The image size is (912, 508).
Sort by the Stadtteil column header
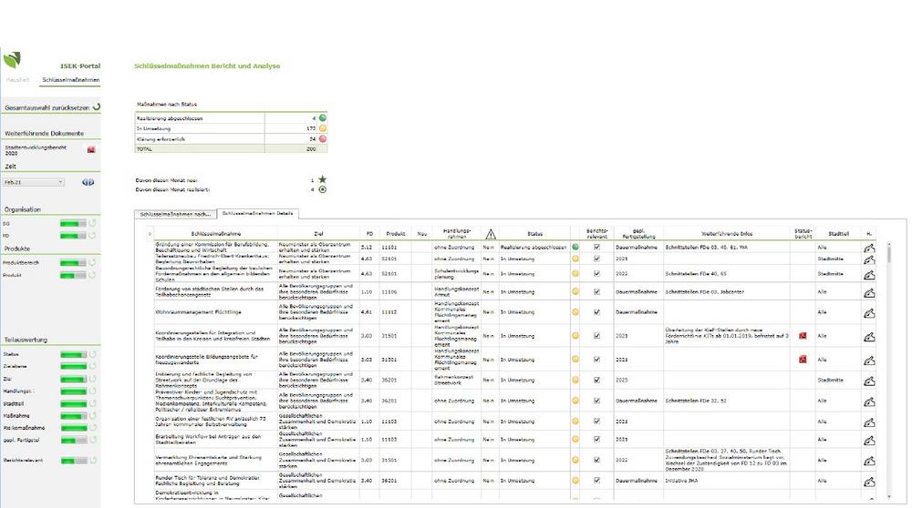click(838, 234)
